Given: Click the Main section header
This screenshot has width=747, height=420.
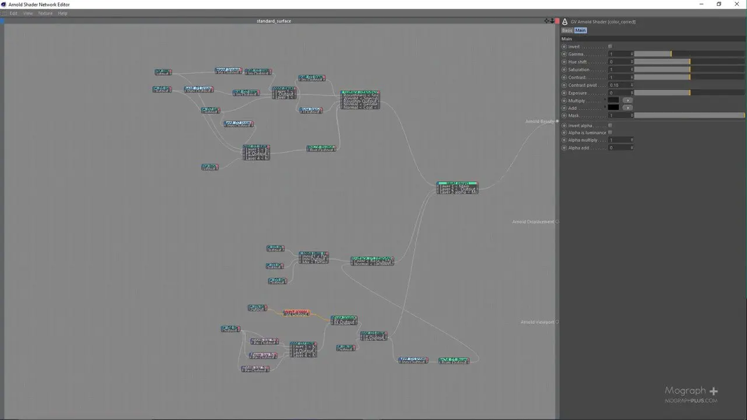Looking at the screenshot, I should tap(653, 38).
